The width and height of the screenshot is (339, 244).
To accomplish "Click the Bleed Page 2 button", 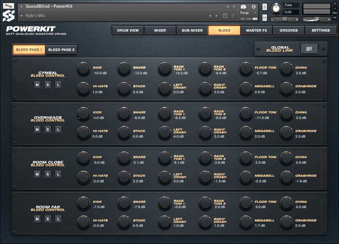I will point(61,50).
